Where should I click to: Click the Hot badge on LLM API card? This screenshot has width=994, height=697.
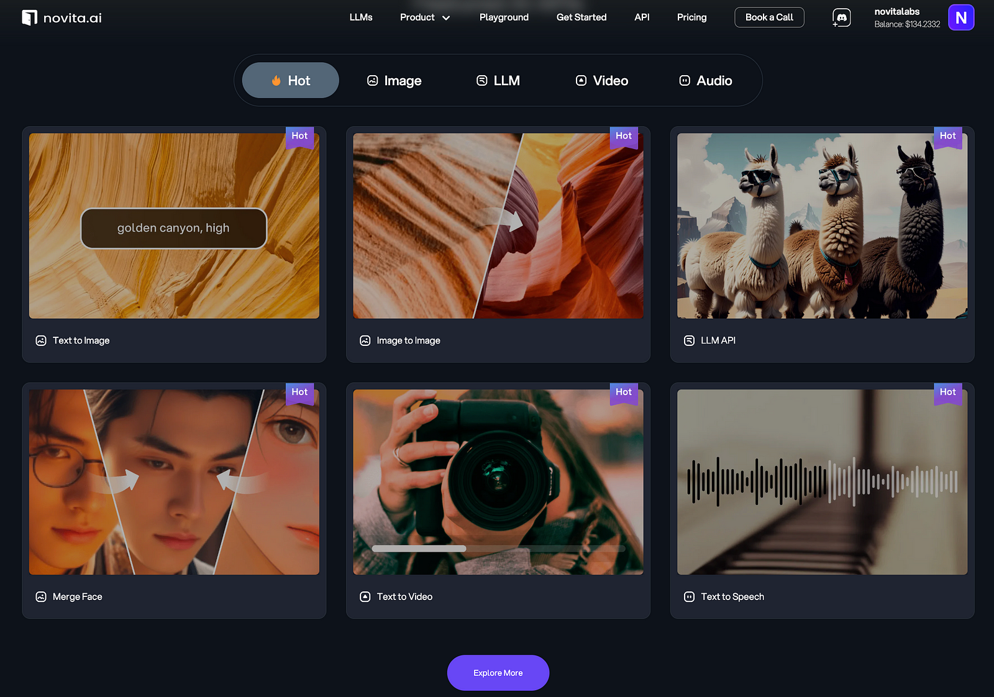(x=948, y=137)
